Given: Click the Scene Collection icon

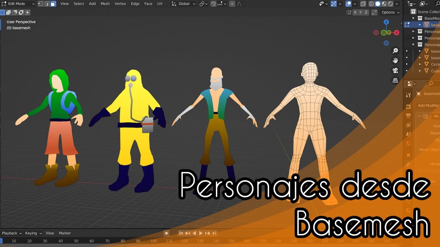Looking at the screenshot, I should (x=414, y=12).
